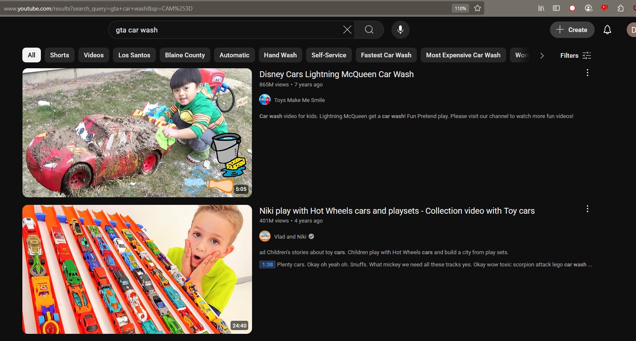Viewport: 636px width, 341px height.
Task: Select the Los Santos filter chip
Action: click(134, 55)
